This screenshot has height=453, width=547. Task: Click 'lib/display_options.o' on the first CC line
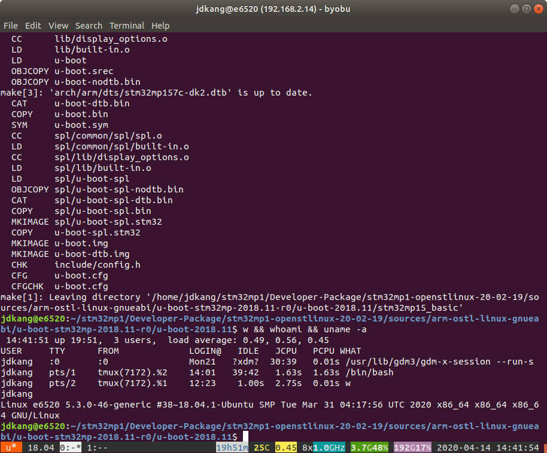coord(111,39)
